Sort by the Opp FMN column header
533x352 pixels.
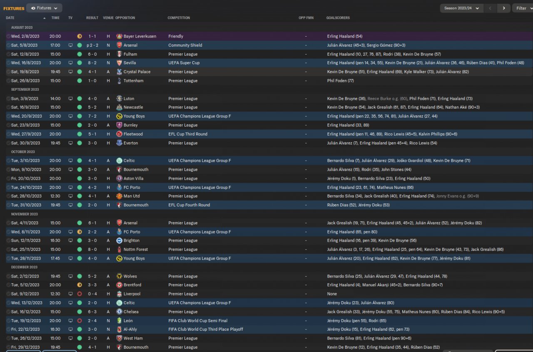pos(306,18)
